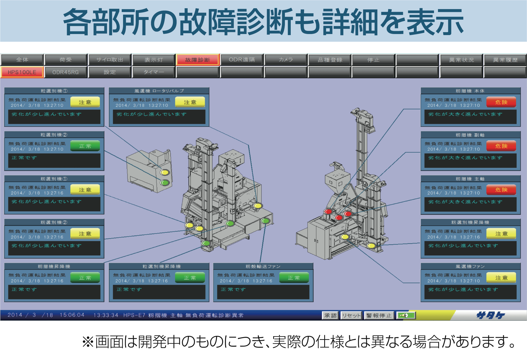
Task: Open the 設定 sub-tab
Action: tap(110, 72)
